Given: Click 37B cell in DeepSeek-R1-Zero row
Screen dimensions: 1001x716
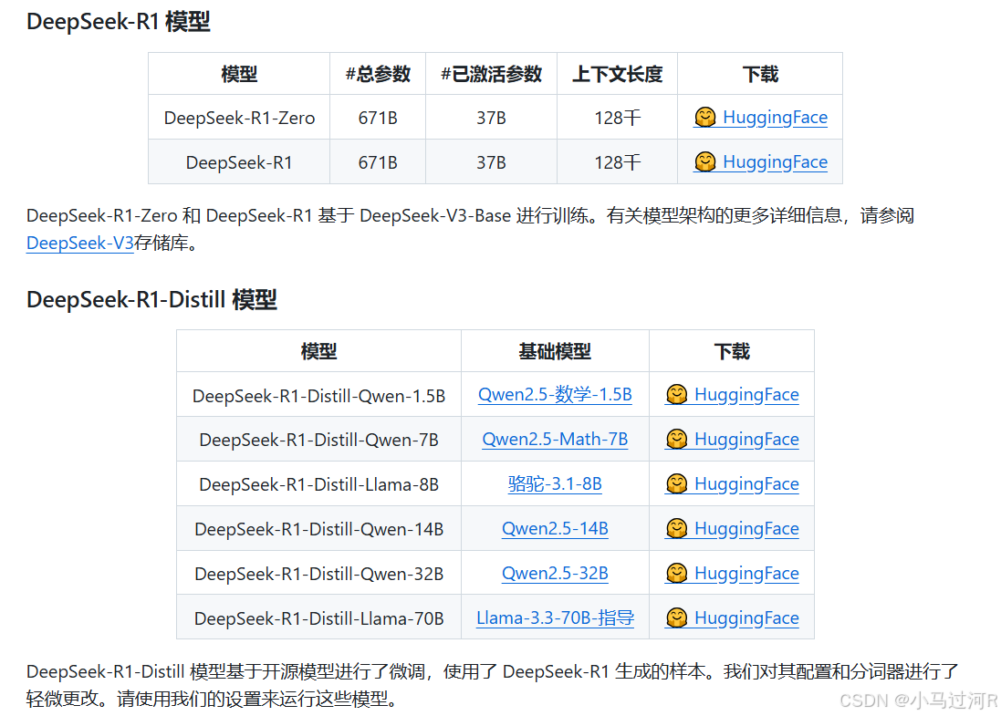Looking at the screenshot, I should point(492,118).
